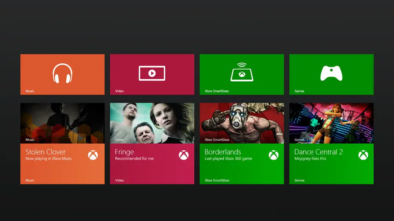
Task: Click "Now playing in Xbox Music" text
Action: click(x=49, y=158)
